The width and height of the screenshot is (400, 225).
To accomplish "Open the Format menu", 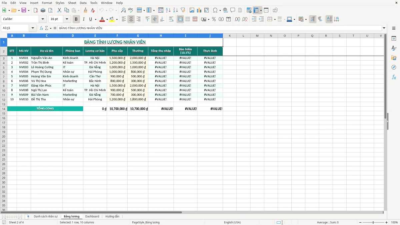I will pos(47,3).
